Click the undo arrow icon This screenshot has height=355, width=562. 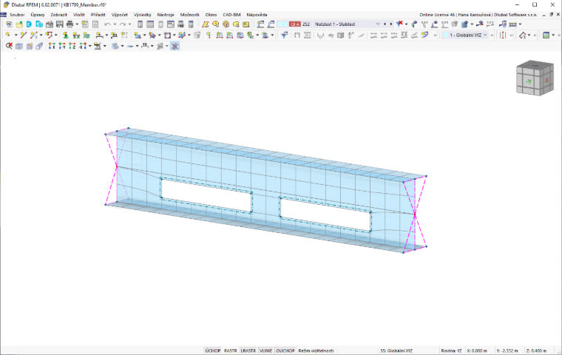(107, 24)
